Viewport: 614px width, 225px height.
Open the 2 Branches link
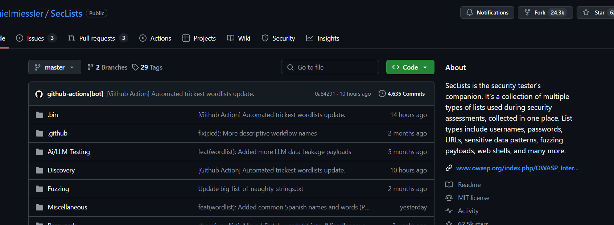click(108, 67)
